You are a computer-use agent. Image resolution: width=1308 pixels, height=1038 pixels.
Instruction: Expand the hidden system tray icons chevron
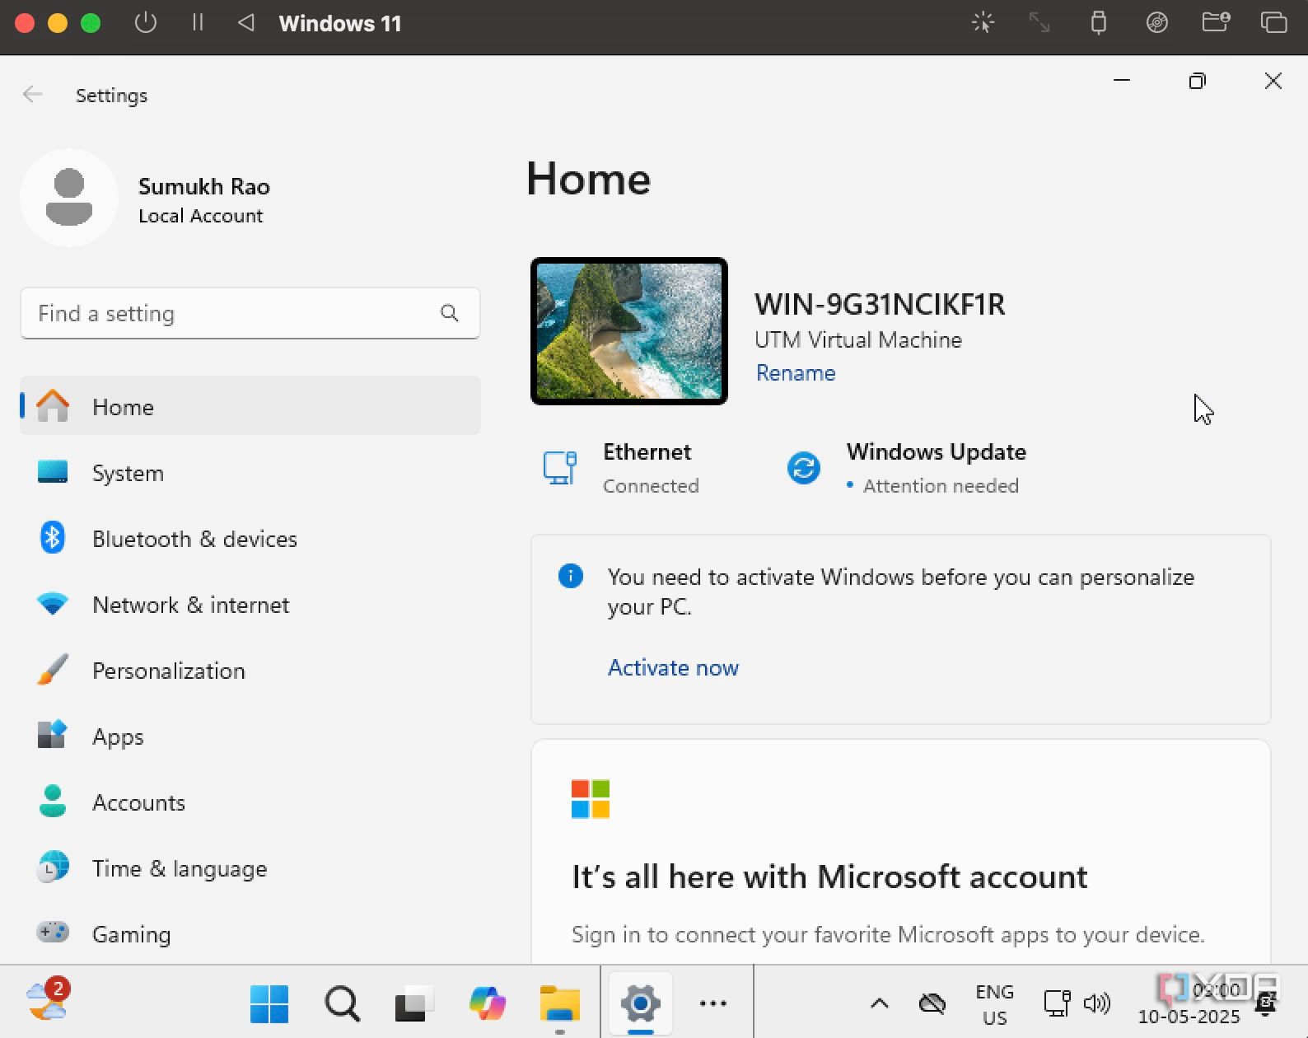click(x=879, y=1003)
